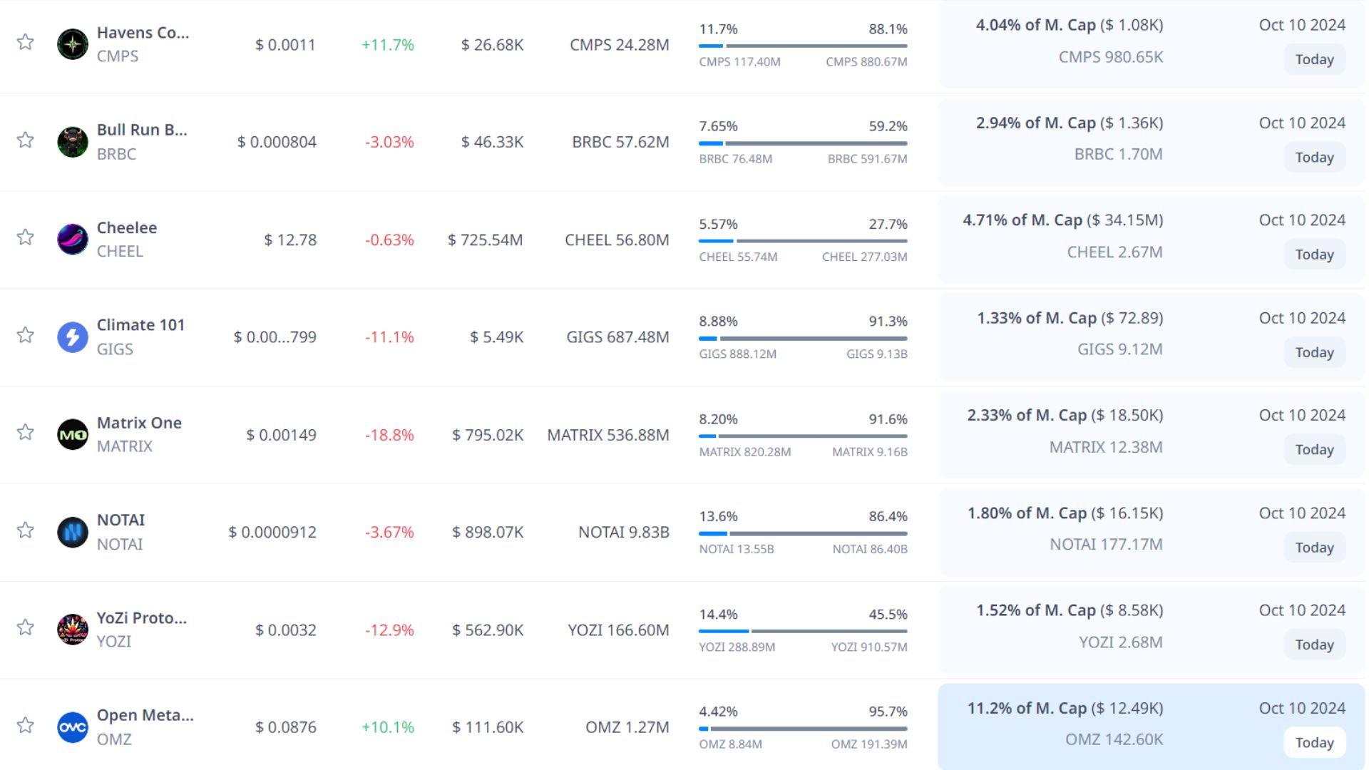Click the Open Meta OMZ coin logo
This screenshot has width=1369, height=770.
[x=73, y=727]
